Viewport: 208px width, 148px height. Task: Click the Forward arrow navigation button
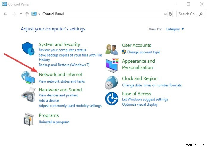point(14,14)
